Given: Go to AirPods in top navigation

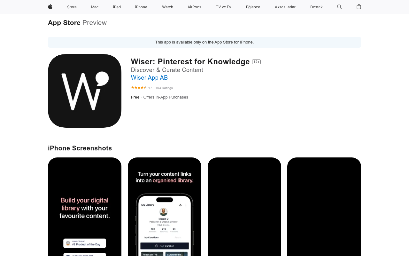Looking at the screenshot, I should pos(194,7).
